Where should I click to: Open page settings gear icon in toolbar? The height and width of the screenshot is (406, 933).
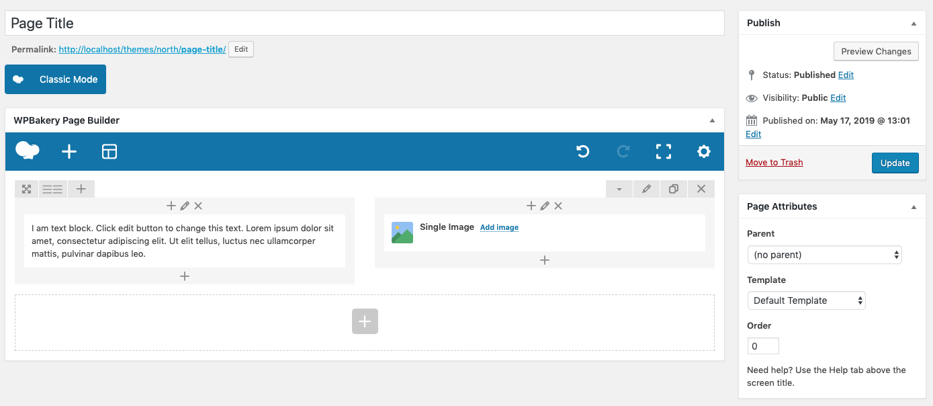pyautogui.click(x=704, y=152)
